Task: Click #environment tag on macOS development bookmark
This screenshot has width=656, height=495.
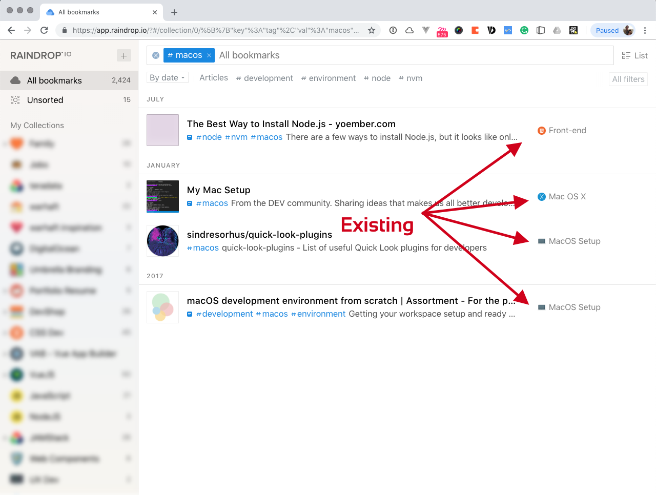Action: pyautogui.click(x=318, y=314)
